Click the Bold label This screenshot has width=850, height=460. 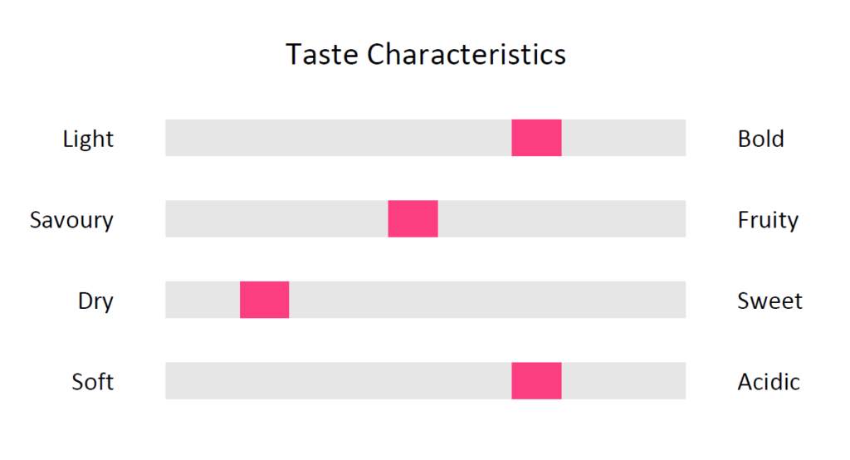tap(760, 139)
